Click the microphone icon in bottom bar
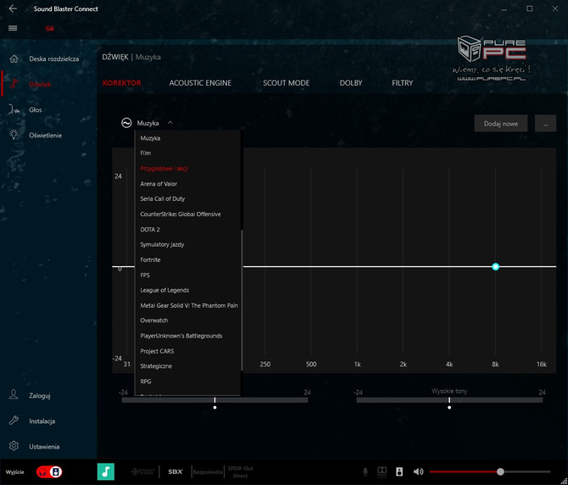This screenshot has width=568, height=485. tap(365, 471)
